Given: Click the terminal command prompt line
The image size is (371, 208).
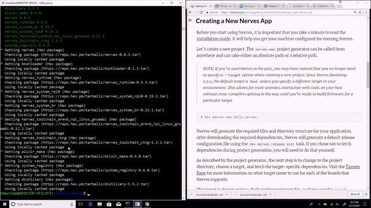Looking at the screenshot, I should tap(45, 194).
